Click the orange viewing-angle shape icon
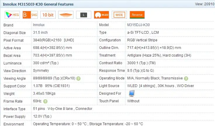Viewport: 215px width, 126px height. pyautogui.click(x=66, y=15)
